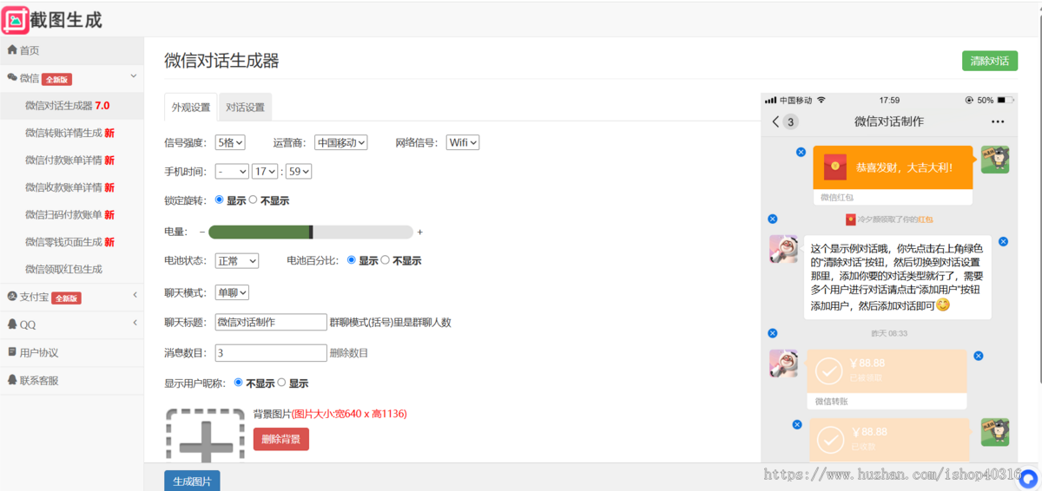Open the 信号强度 dropdown showing 5格
This screenshot has height=491, width=1042.
click(x=230, y=142)
